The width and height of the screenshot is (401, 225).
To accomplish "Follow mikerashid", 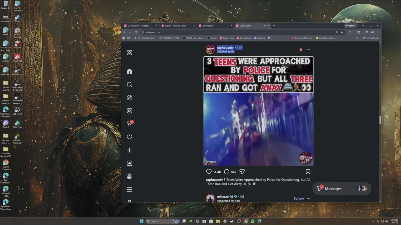I will [299, 199].
